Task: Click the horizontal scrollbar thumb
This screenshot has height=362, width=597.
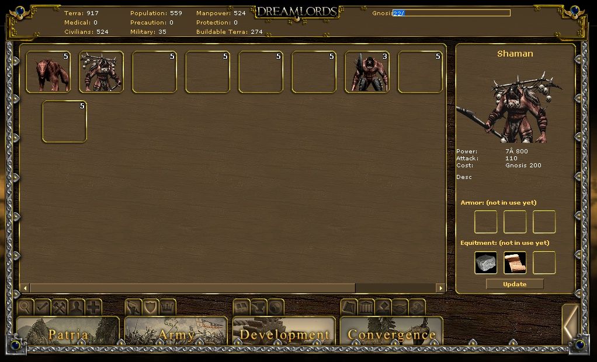Action: tap(193, 288)
